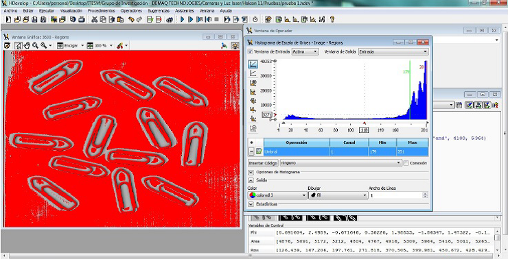This screenshot has height=259, width=508.
Task: Click the binoculars find icon
Action: coord(169,20)
